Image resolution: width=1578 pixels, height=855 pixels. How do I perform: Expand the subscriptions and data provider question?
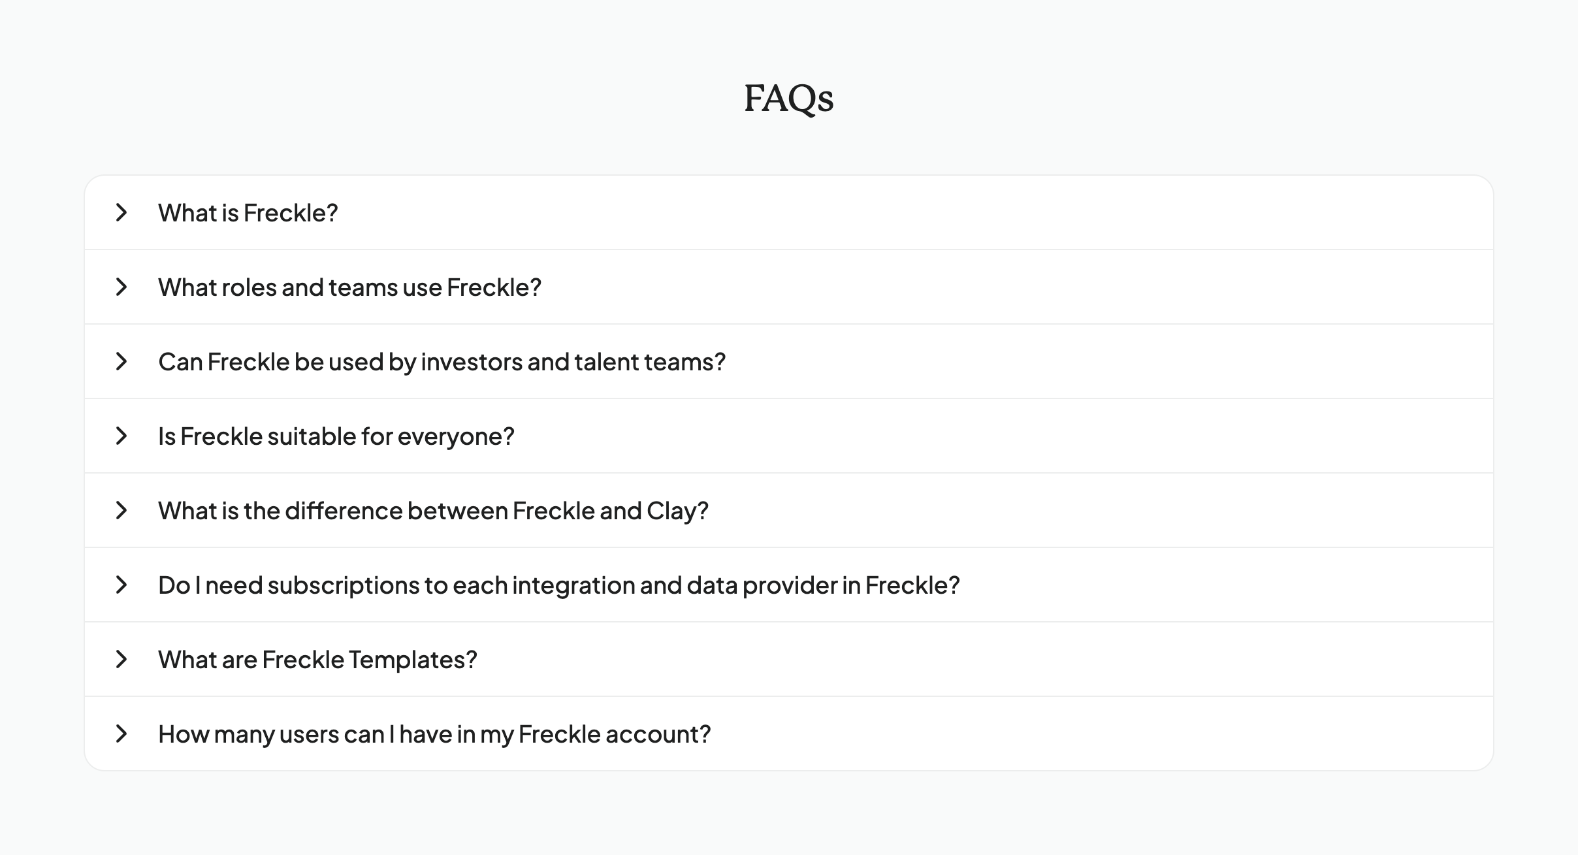121,585
